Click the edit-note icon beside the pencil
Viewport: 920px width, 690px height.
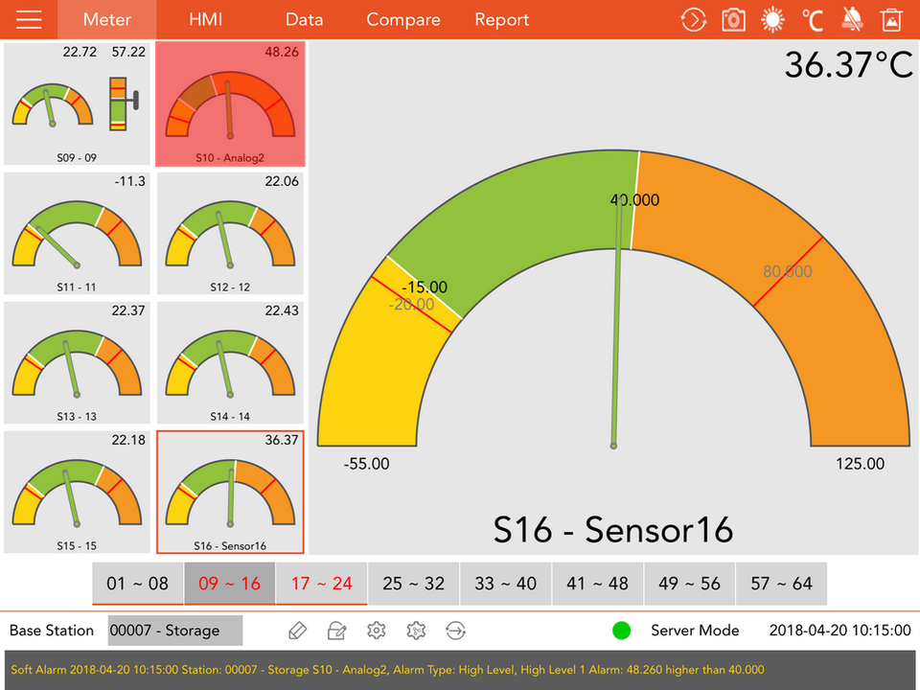336,631
